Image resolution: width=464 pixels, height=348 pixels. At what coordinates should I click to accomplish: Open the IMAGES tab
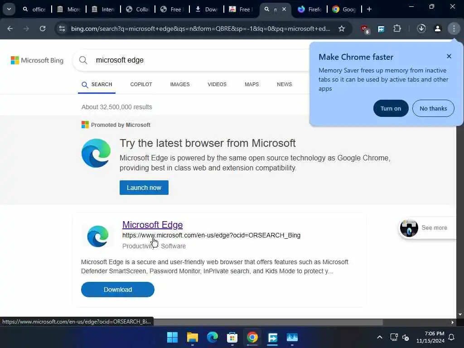(180, 85)
